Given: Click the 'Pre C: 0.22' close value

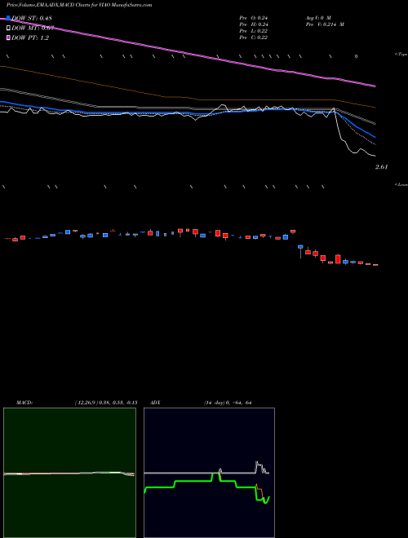Looking at the screenshot, I should (x=254, y=37).
